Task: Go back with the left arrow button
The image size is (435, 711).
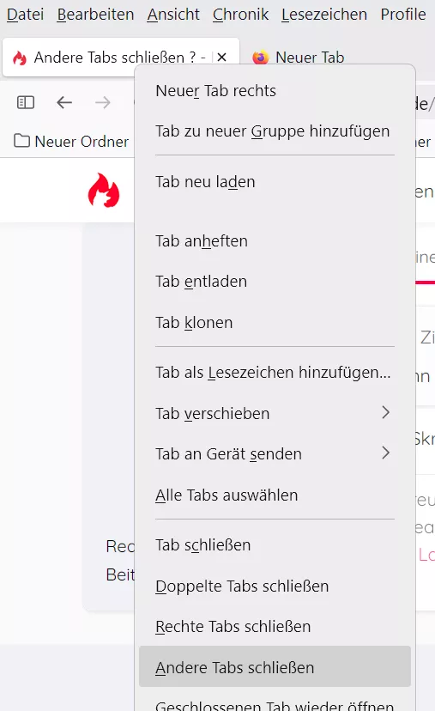Action: (64, 102)
